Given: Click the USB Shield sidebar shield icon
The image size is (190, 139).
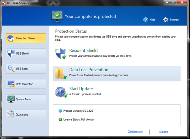Looking at the screenshot, I should tap(11, 53).
